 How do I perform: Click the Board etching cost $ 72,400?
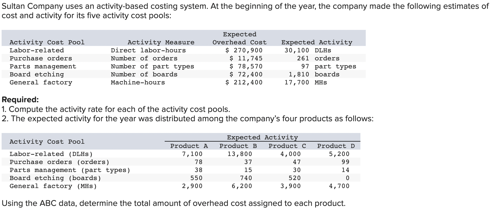coord(246,74)
